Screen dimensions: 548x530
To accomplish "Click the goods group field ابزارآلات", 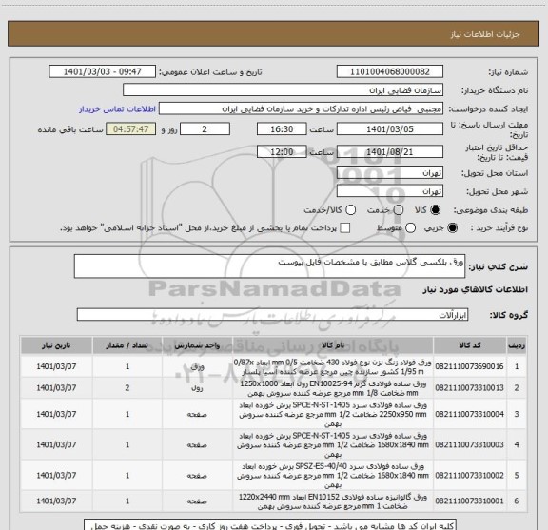I will tap(272, 315).
